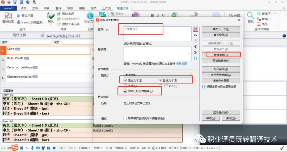Switch to the 项目主页 tab
Viewport: 287px width, 152px height.
19,35
